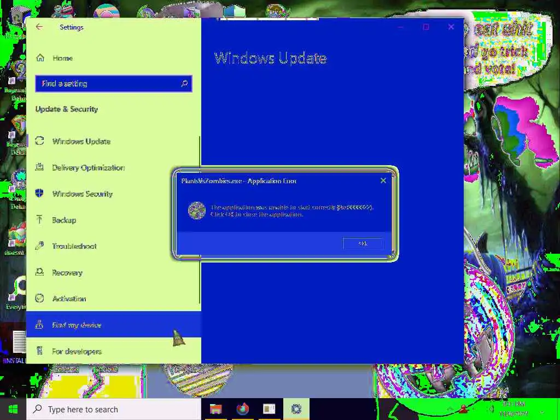This screenshot has width=560, height=420.
Task: Select Backup in the sidebar
Action: (114, 220)
